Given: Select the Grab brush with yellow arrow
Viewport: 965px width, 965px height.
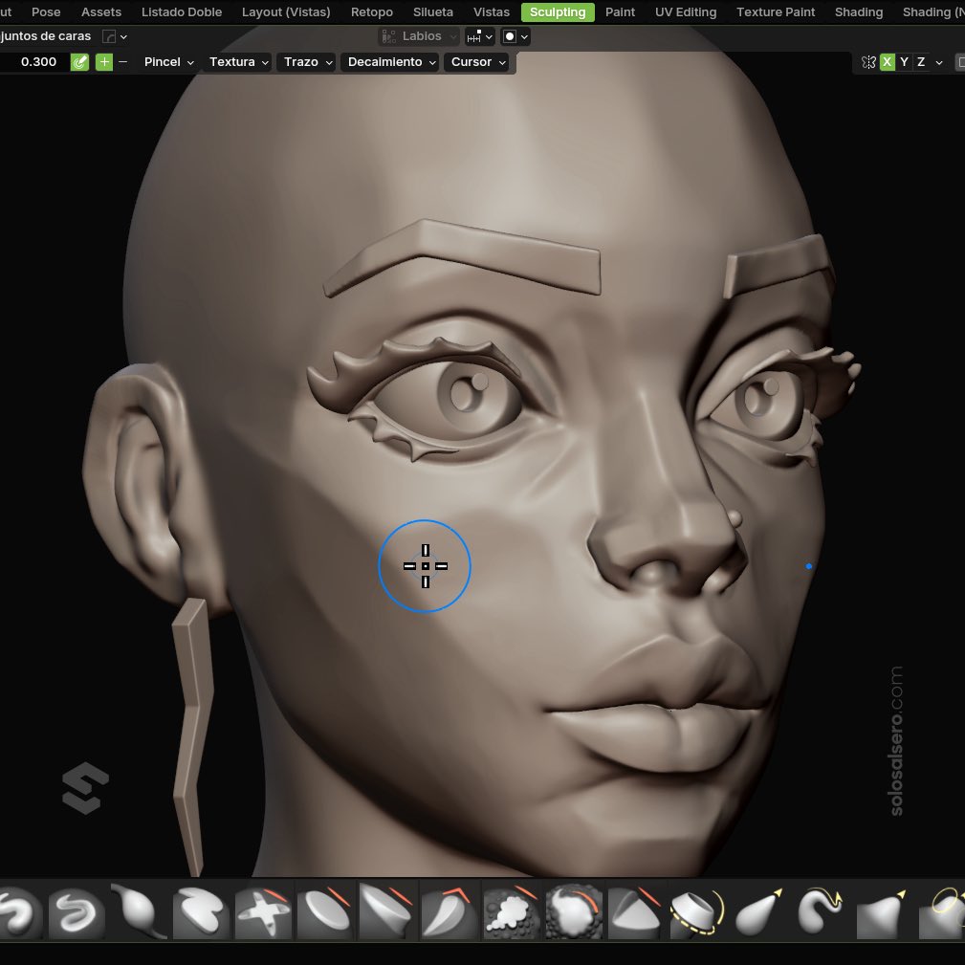Looking at the screenshot, I should [x=759, y=911].
